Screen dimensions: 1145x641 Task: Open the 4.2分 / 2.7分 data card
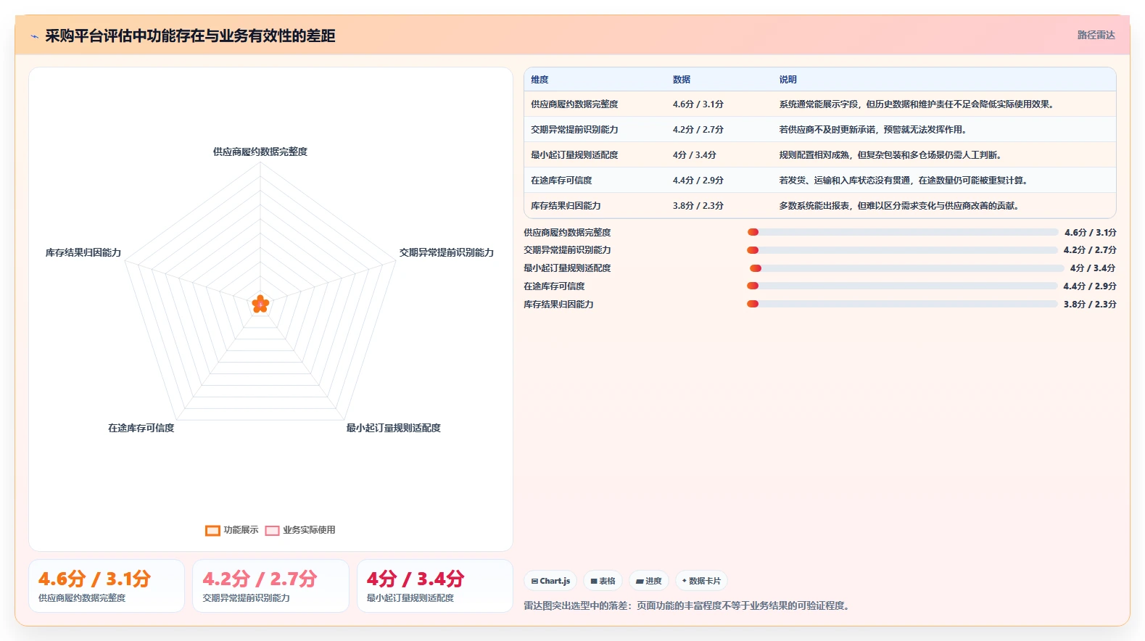click(x=270, y=586)
